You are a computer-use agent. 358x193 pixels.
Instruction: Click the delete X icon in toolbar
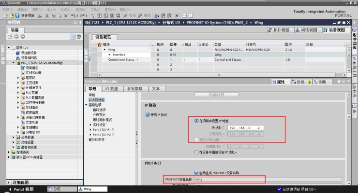(x=65, y=15)
